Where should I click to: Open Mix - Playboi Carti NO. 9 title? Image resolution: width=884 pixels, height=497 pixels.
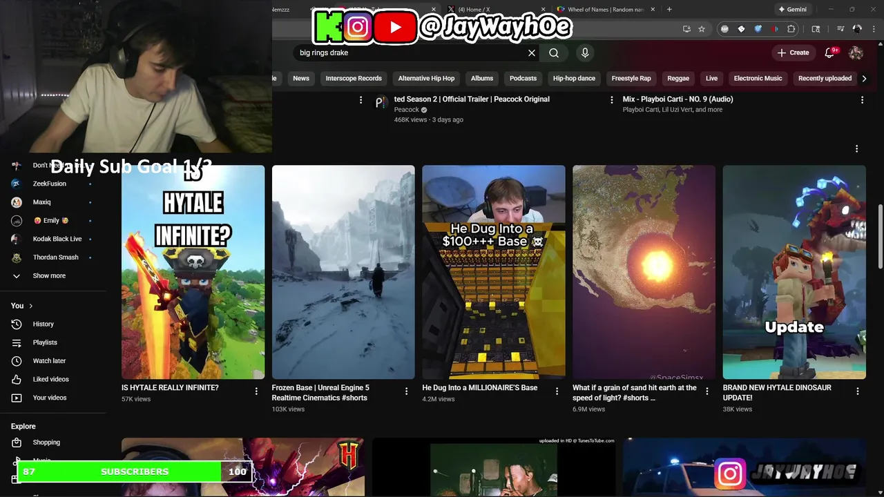[678, 99]
